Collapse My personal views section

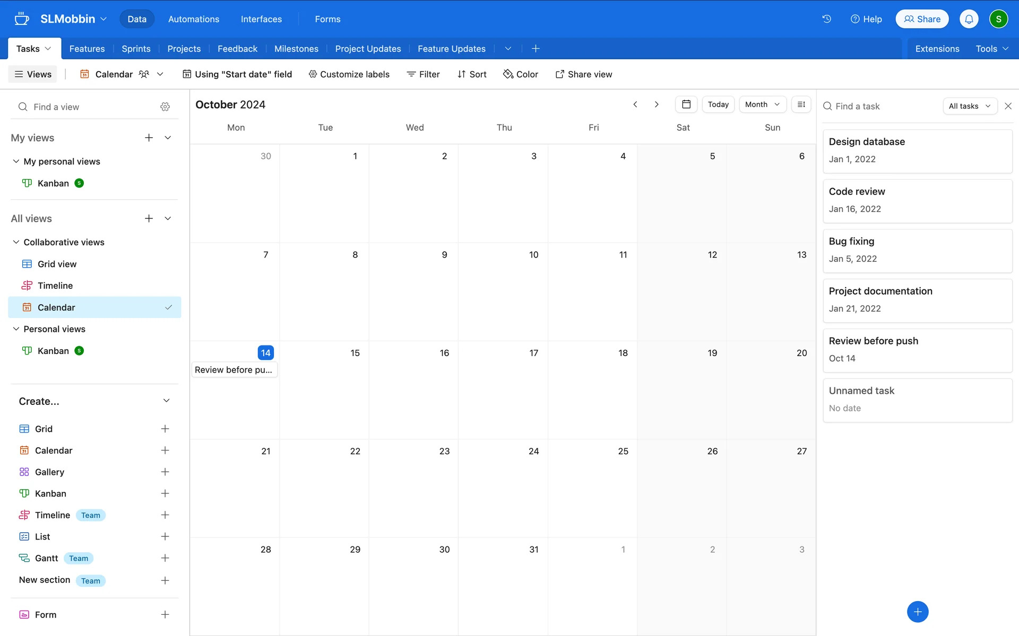click(16, 162)
